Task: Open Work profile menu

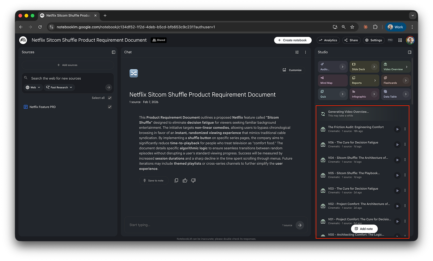Action: (x=396, y=27)
